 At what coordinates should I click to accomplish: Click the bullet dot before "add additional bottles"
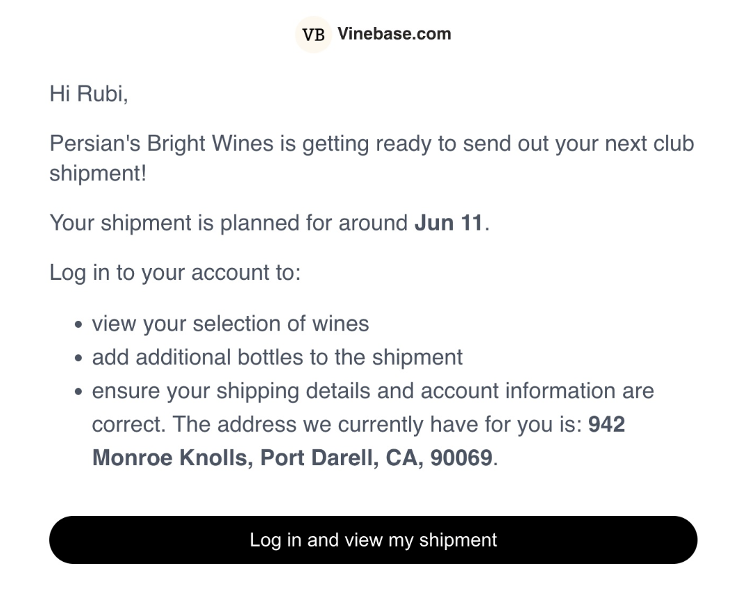[x=78, y=358]
